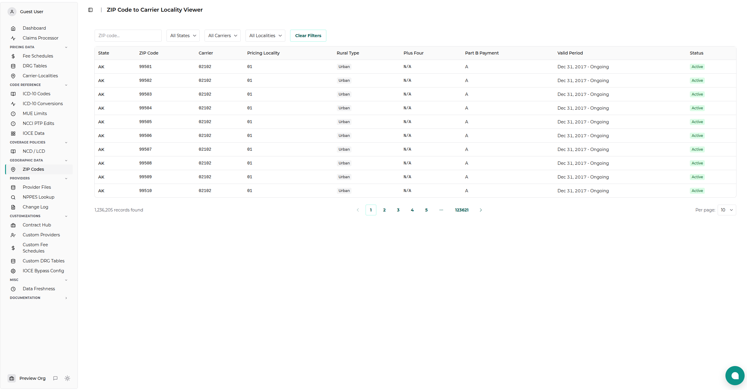This screenshot has height=390, width=747.
Task: Click the Custom DRG Tables database icon
Action: click(13, 261)
